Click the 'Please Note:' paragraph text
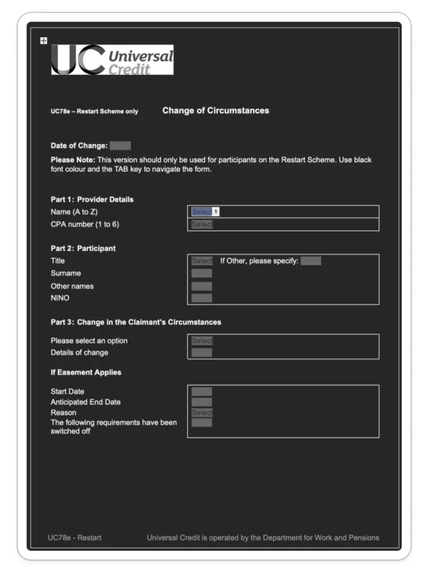This screenshot has height=572, width=428. click(x=211, y=165)
